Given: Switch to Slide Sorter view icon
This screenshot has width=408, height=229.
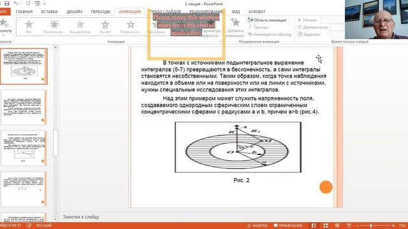Looking at the screenshot, I should (x=326, y=226).
